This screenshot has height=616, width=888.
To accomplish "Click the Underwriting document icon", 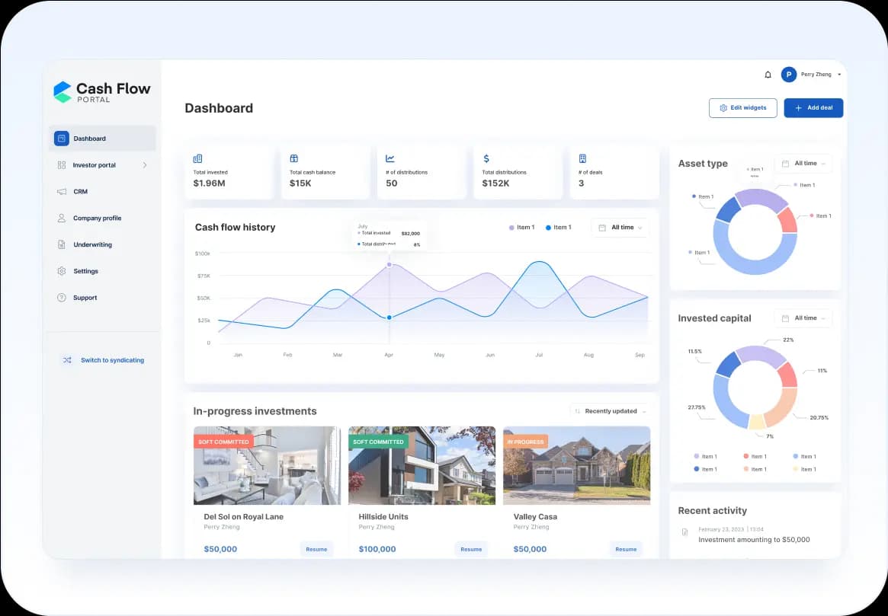I will [x=62, y=245].
